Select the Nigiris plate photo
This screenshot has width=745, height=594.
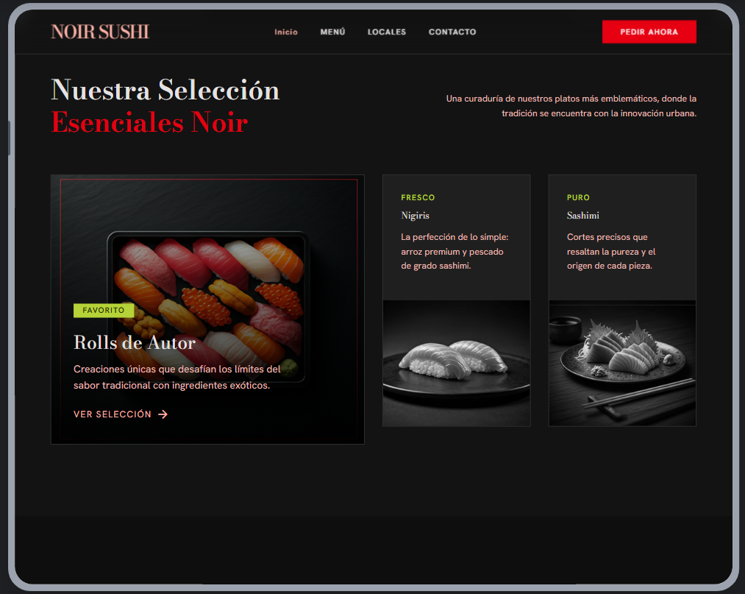point(456,363)
